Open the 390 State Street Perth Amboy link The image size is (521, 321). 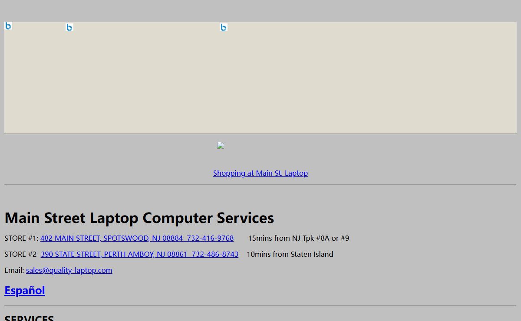click(139, 254)
